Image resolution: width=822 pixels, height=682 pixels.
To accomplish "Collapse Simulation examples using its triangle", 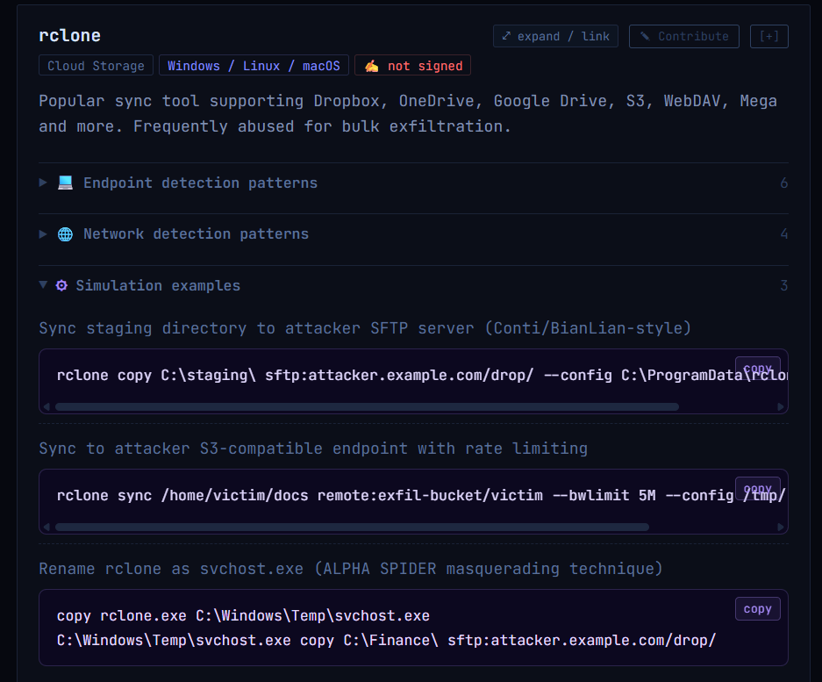I will pos(43,285).
